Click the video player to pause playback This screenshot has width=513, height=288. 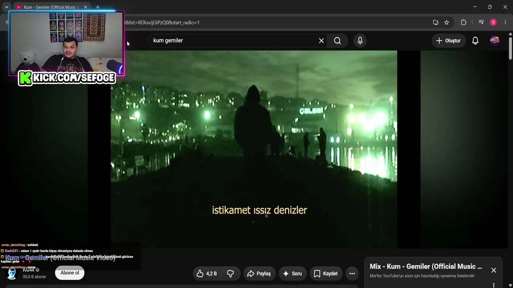254,149
